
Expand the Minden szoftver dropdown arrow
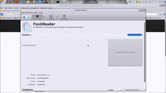tap(44, 17)
